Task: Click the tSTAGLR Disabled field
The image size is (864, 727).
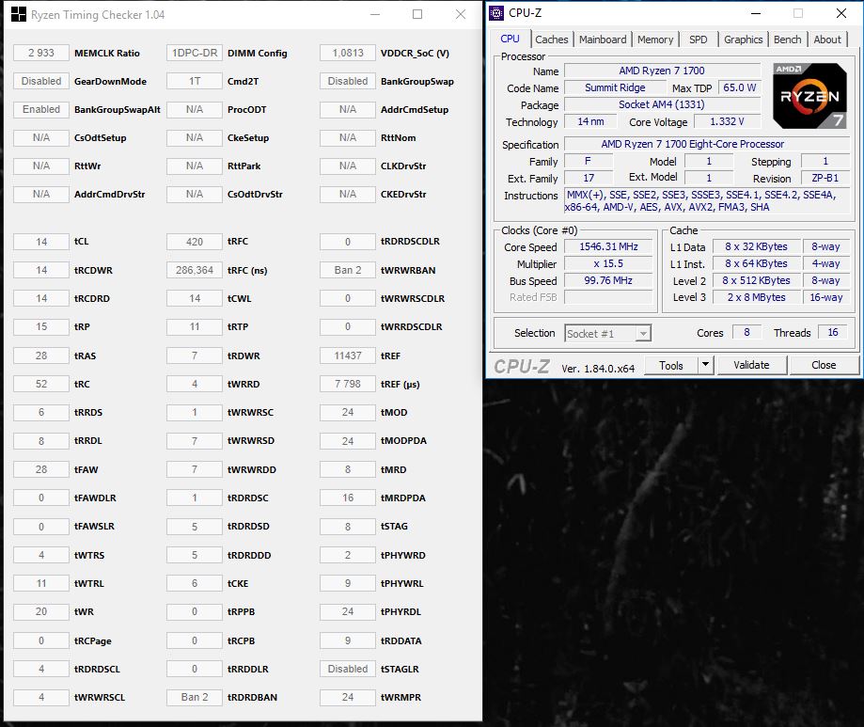Action: point(348,669)
